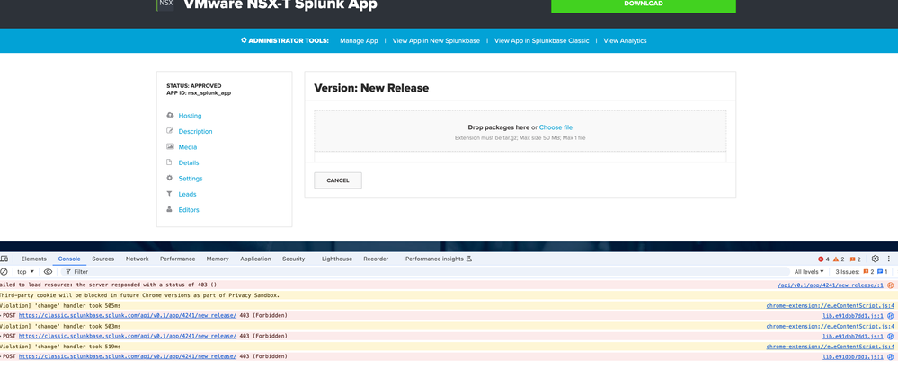
Task: Click the Performance insights flask icon
Action: (469, 259)
